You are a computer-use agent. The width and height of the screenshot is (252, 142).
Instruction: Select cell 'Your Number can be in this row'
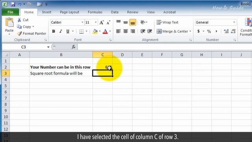pyautogui.click(x=61, y=67)
